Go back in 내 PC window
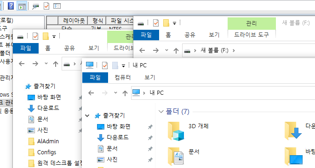 (91, 93)
